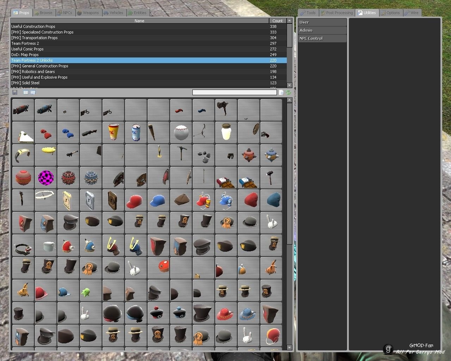Spawn the glowing jar prop

tap(226, 133)
